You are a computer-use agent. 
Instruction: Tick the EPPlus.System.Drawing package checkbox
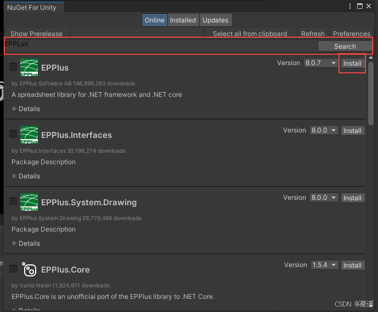(x=13, y=201)
